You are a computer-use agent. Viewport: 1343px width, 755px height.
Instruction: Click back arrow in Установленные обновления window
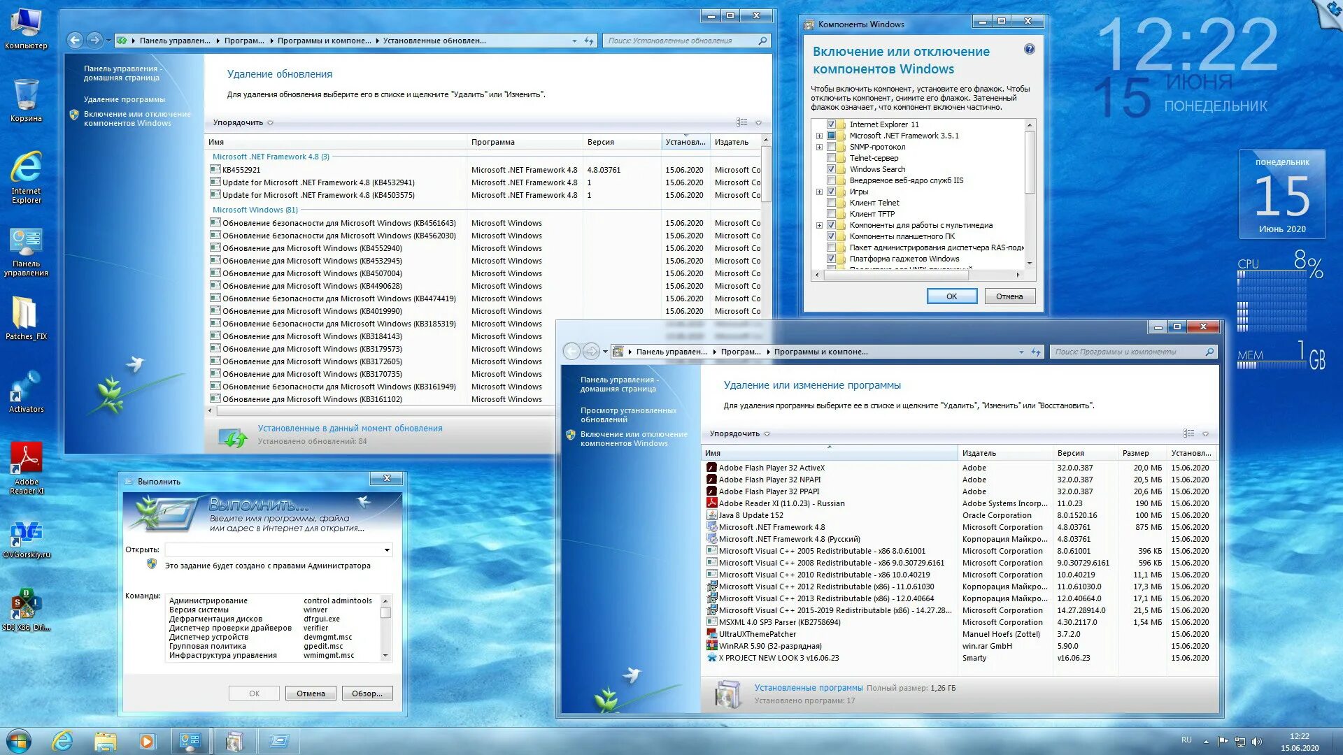76,41
